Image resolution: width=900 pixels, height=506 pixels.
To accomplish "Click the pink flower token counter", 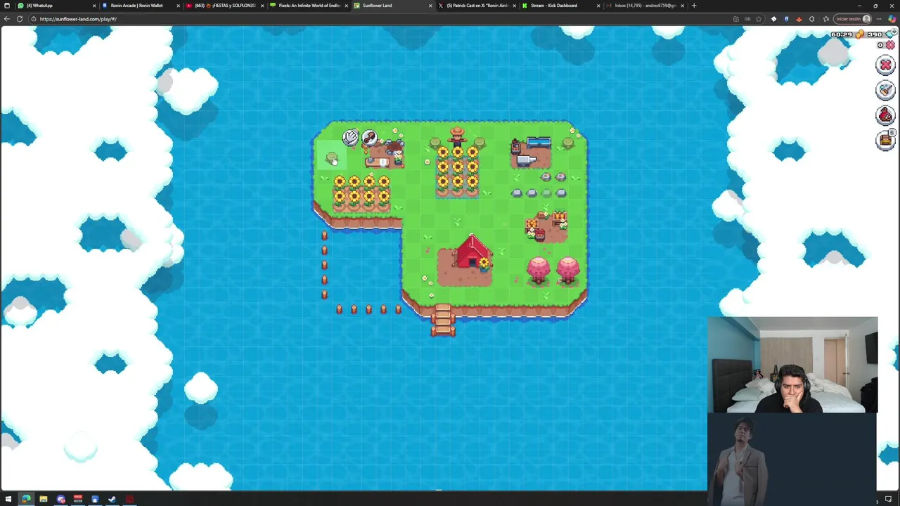I will [886, 45].
